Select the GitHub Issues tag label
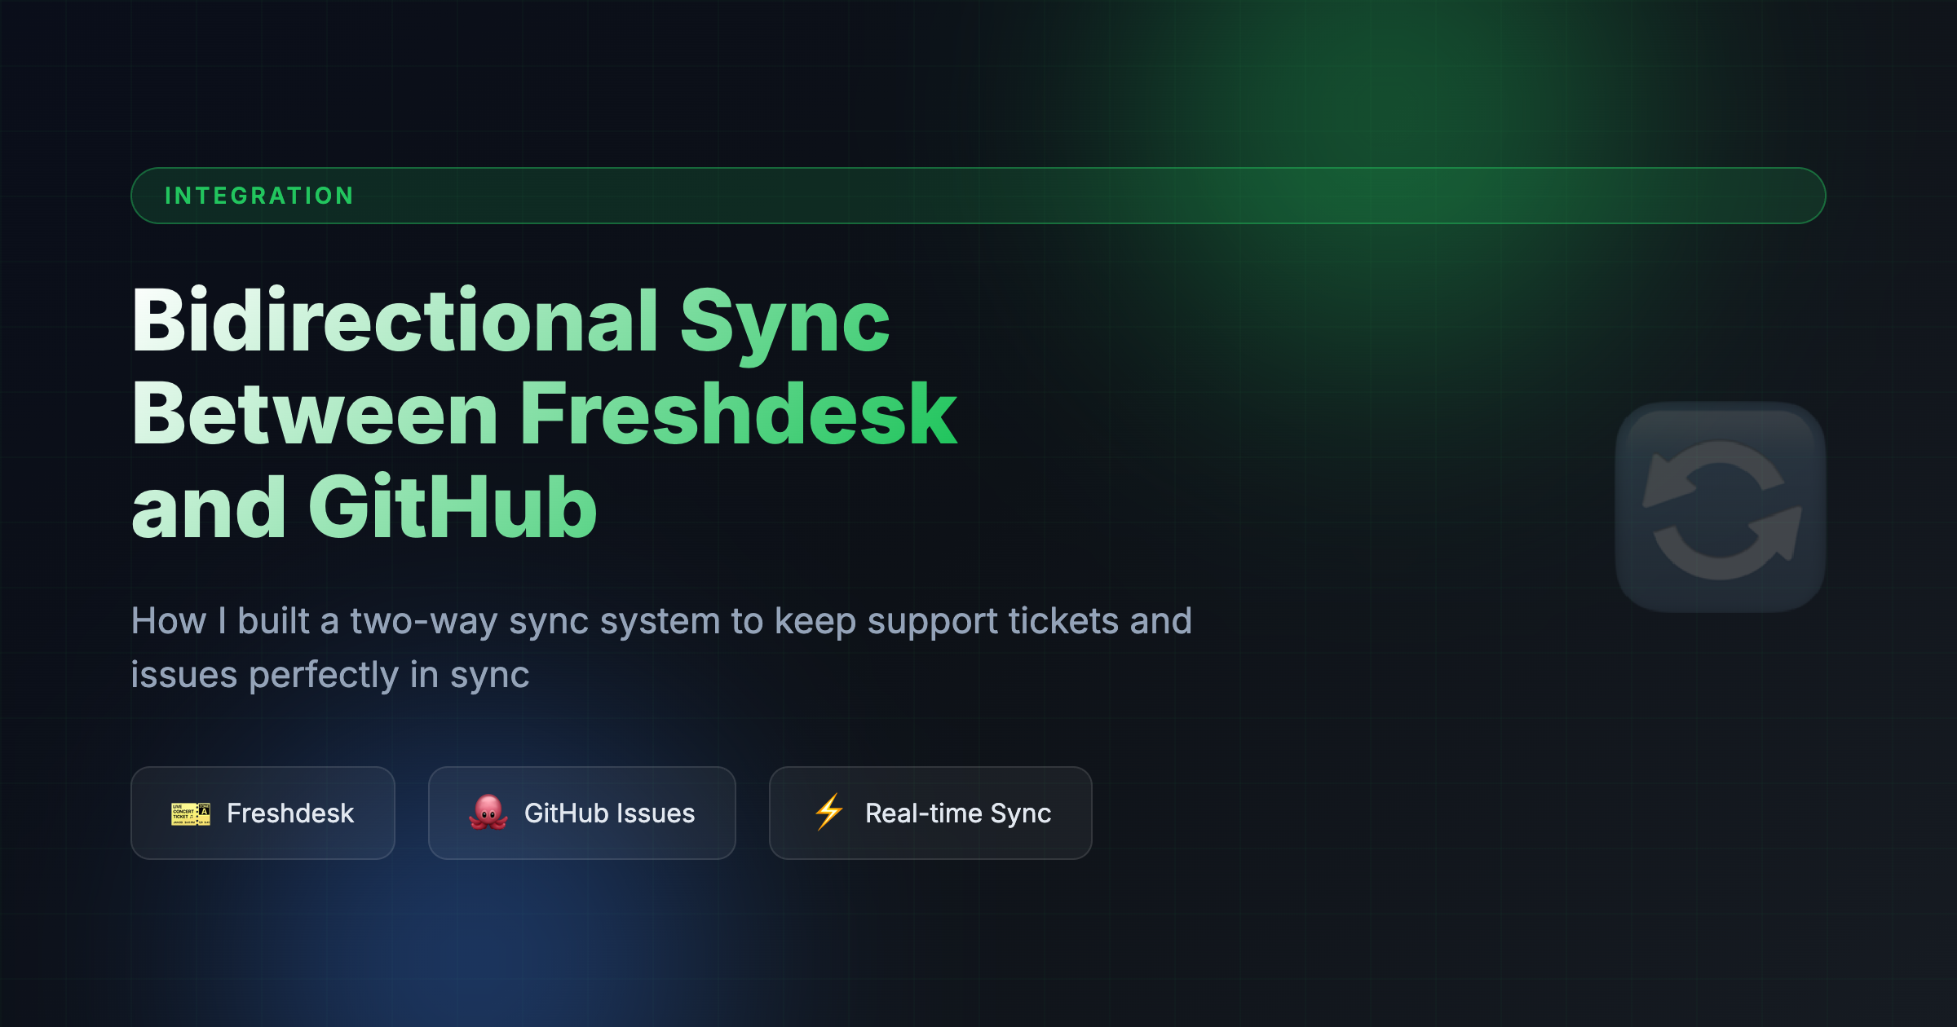This screenshot has height=1027, width=1957. (609, 813)
